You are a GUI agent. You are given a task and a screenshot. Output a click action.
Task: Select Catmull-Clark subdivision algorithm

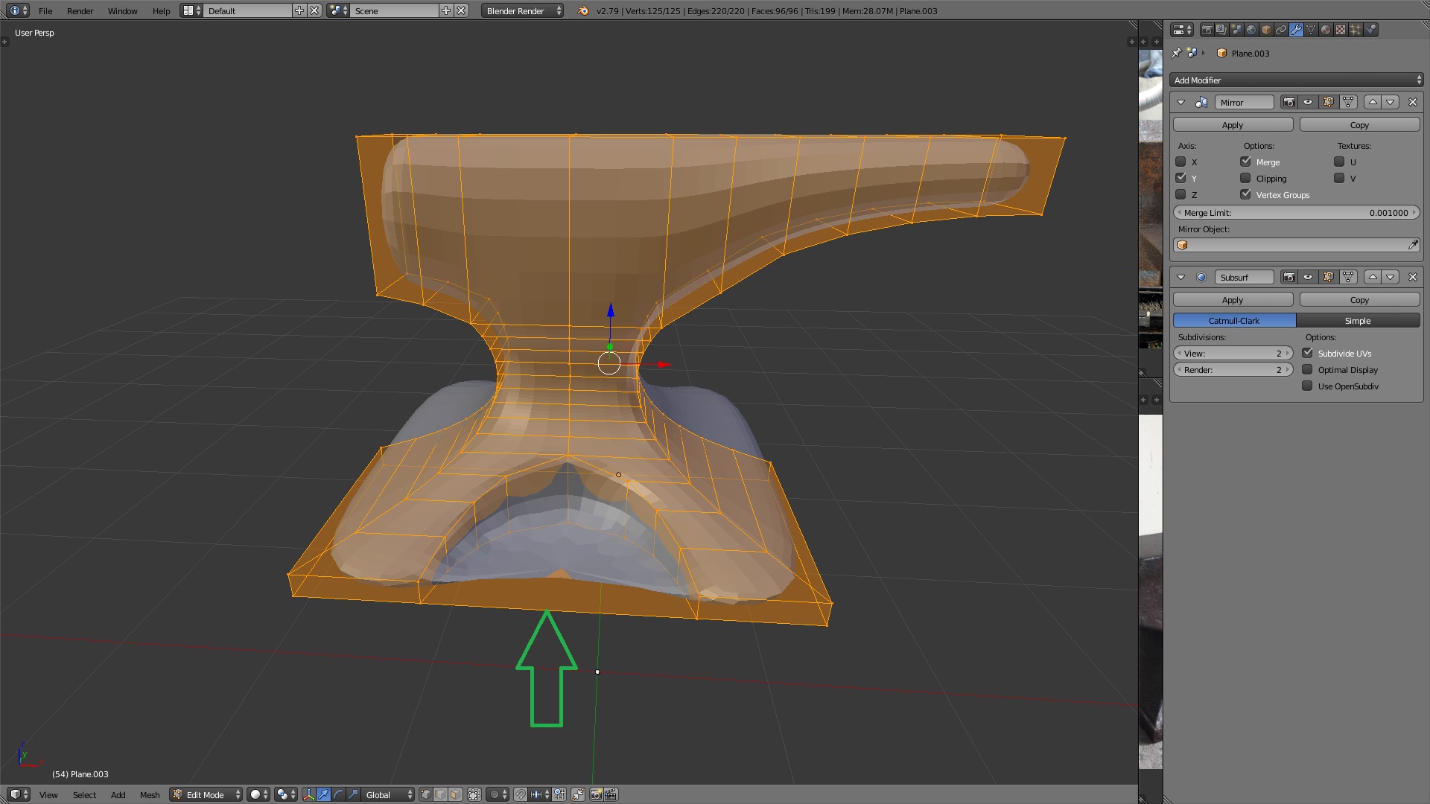pos(1233,320)
